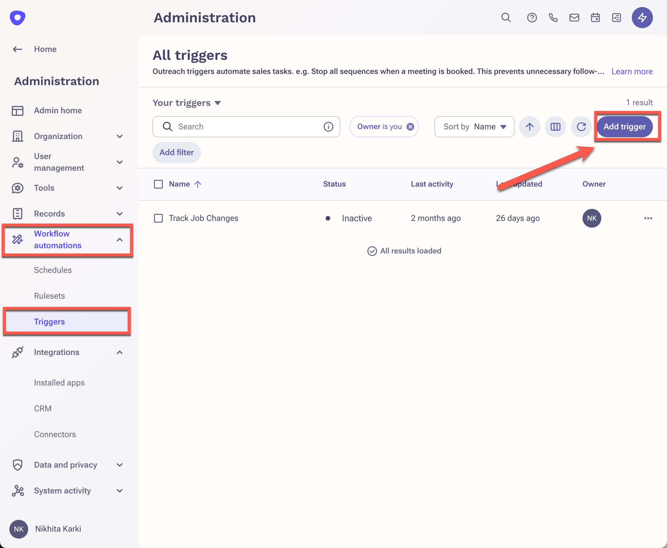Open the column settings icon

(555, 126)
